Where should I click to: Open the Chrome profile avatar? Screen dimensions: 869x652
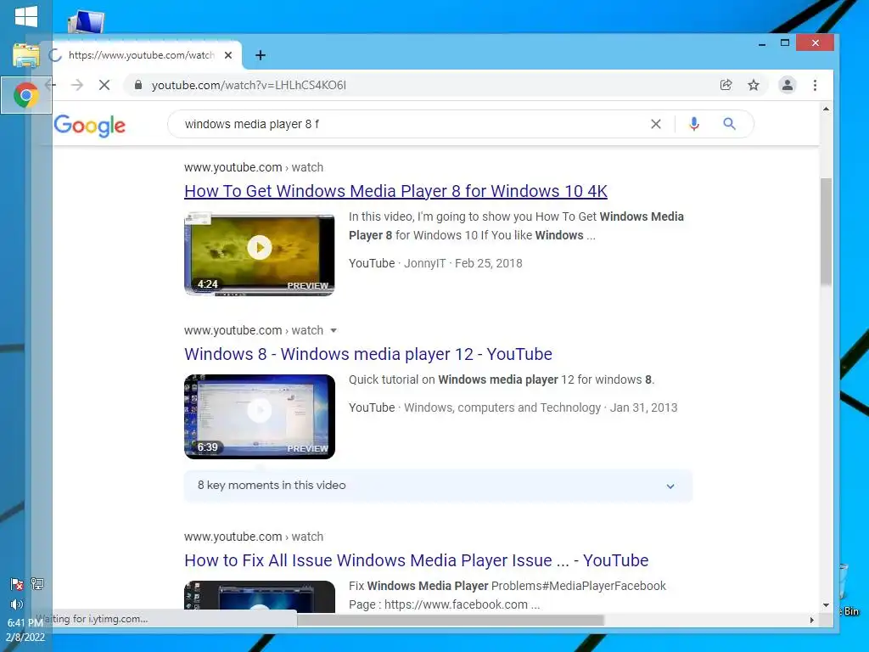787,85
